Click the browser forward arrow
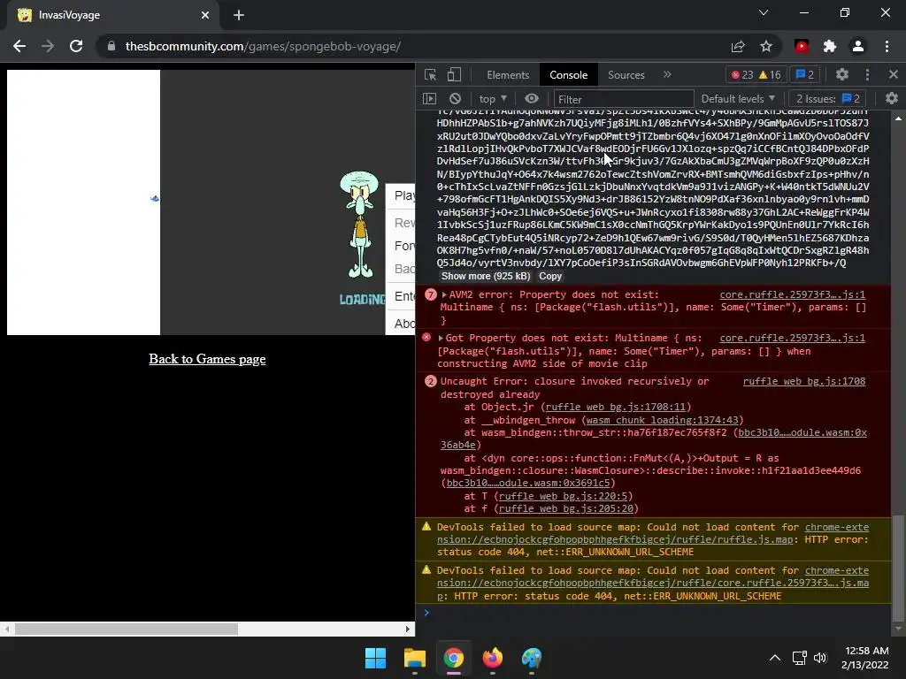The image size is (906, 679). (x=48, y=46)
